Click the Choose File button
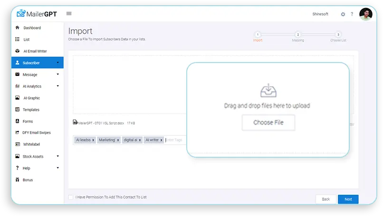Image resolution: width=383 pixels, height=216 pixels. pos(268,122)
